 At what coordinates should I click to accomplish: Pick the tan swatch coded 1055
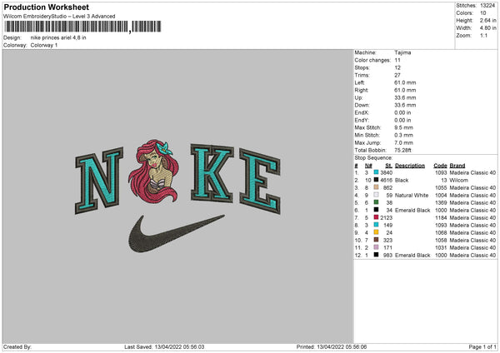pos(376,187)
